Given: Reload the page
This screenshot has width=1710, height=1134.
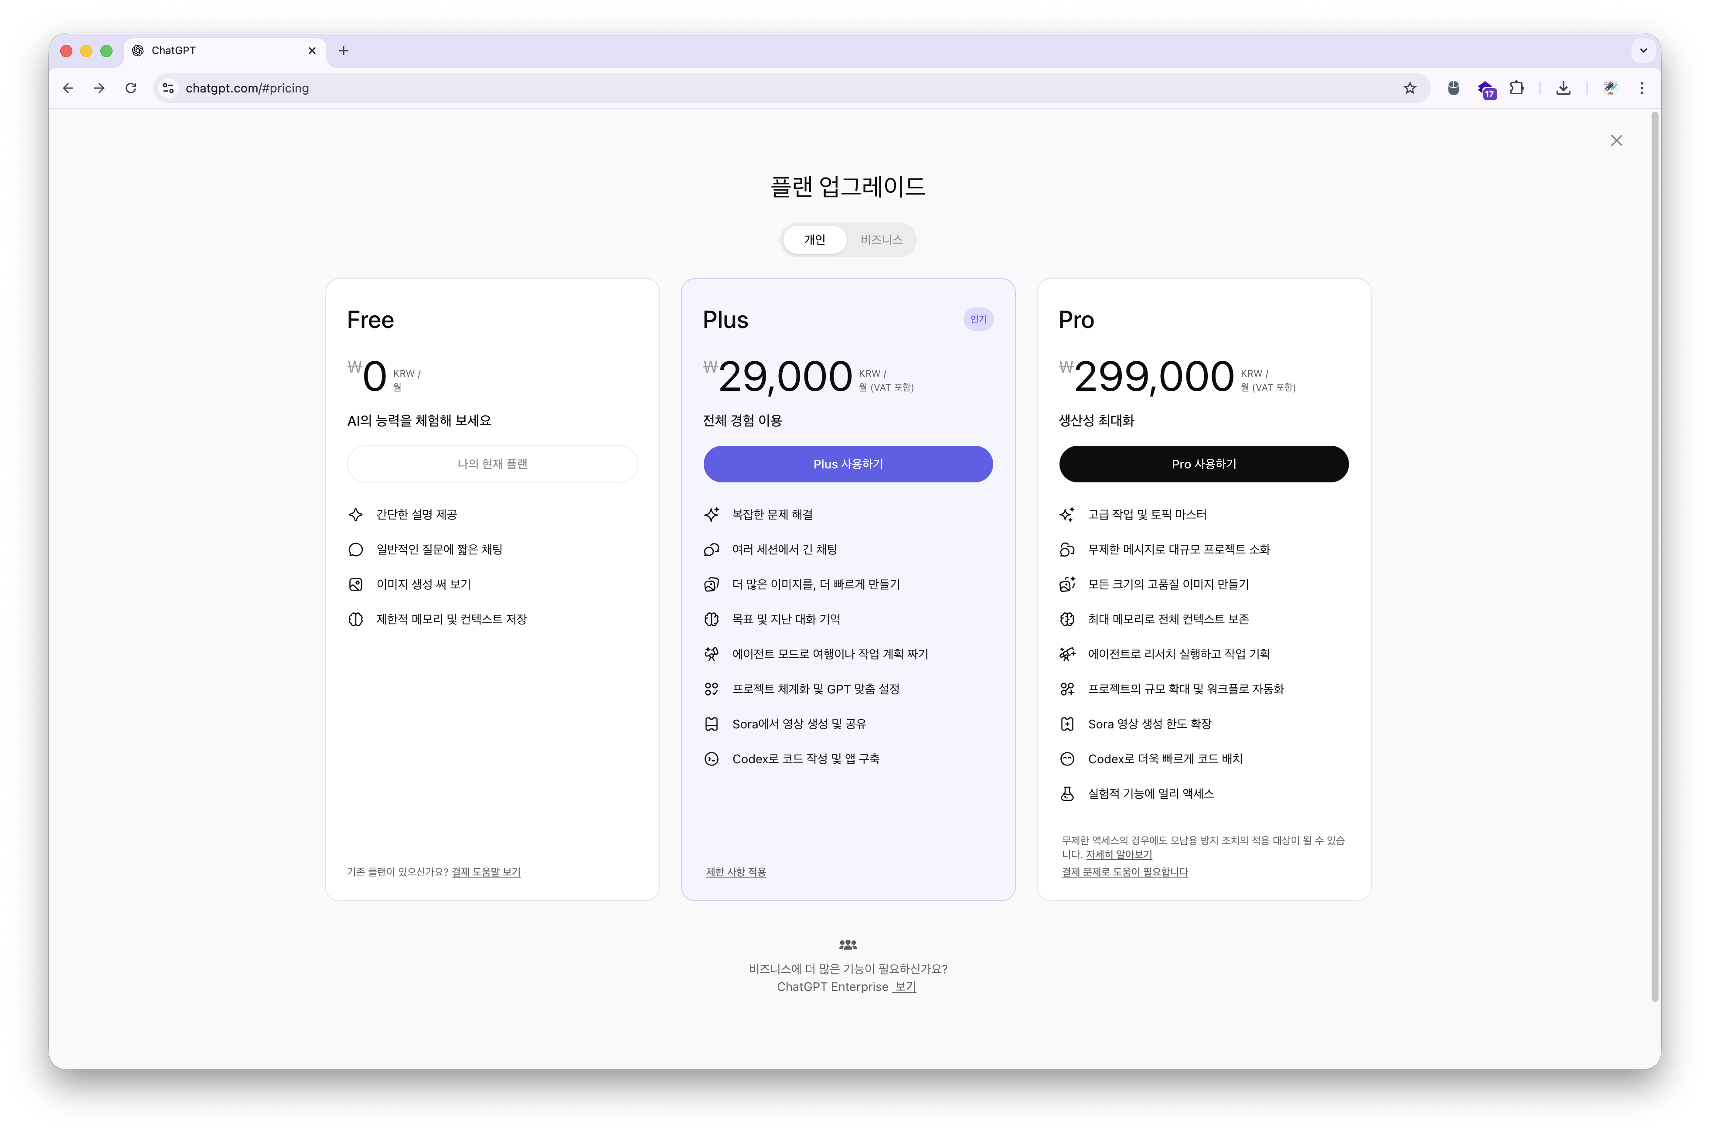Looking at the screenshot, I should 131,88.
